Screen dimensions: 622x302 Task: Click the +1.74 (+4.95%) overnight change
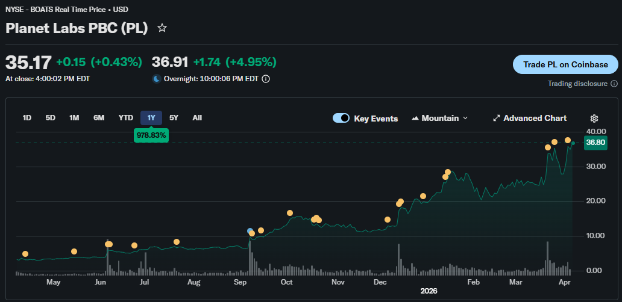click(x=235, y=63)
